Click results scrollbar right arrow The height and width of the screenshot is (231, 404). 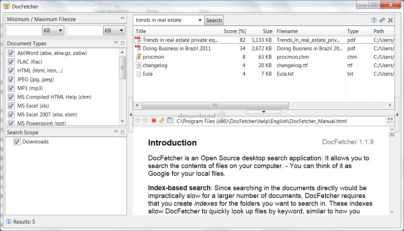tap(390, 105)
